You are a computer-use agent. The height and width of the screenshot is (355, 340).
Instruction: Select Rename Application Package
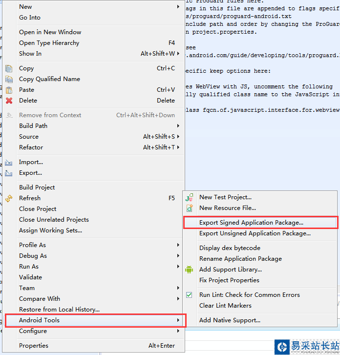260,258
